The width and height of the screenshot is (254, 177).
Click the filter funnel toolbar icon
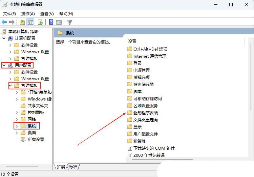pos(69,22)
